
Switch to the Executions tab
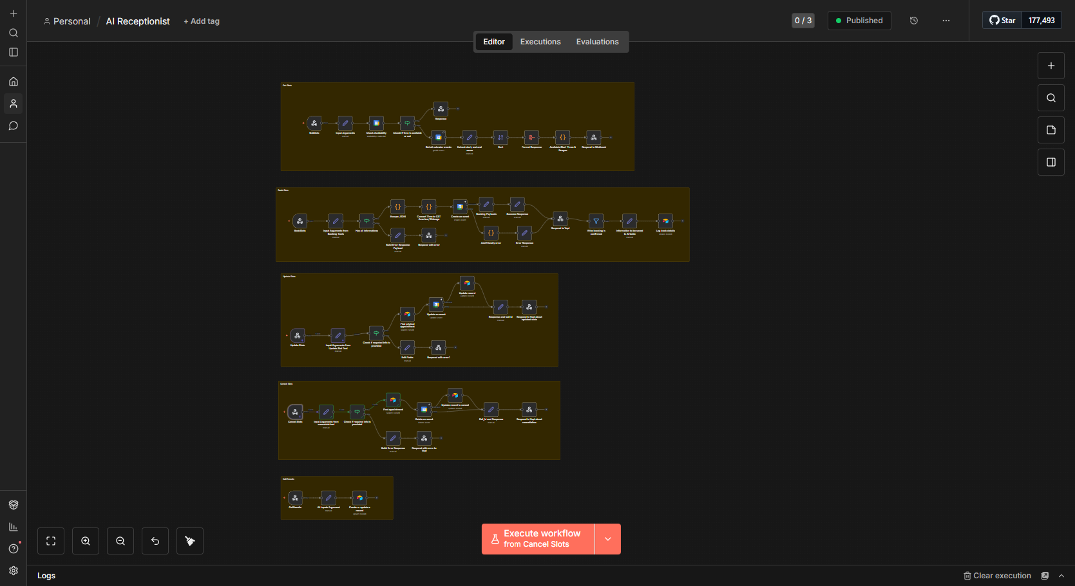(x=540, y=42)
